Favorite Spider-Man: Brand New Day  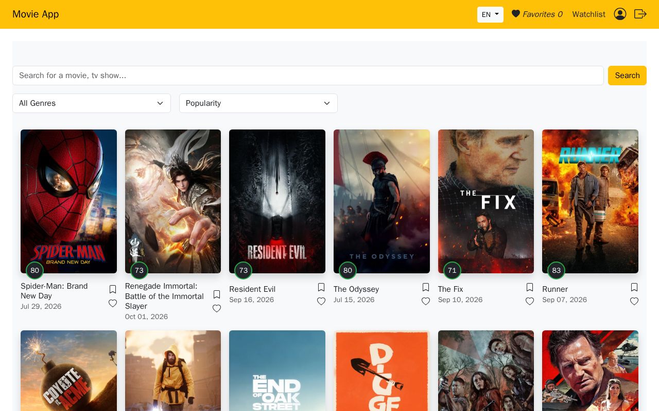[x=113, y=304]
